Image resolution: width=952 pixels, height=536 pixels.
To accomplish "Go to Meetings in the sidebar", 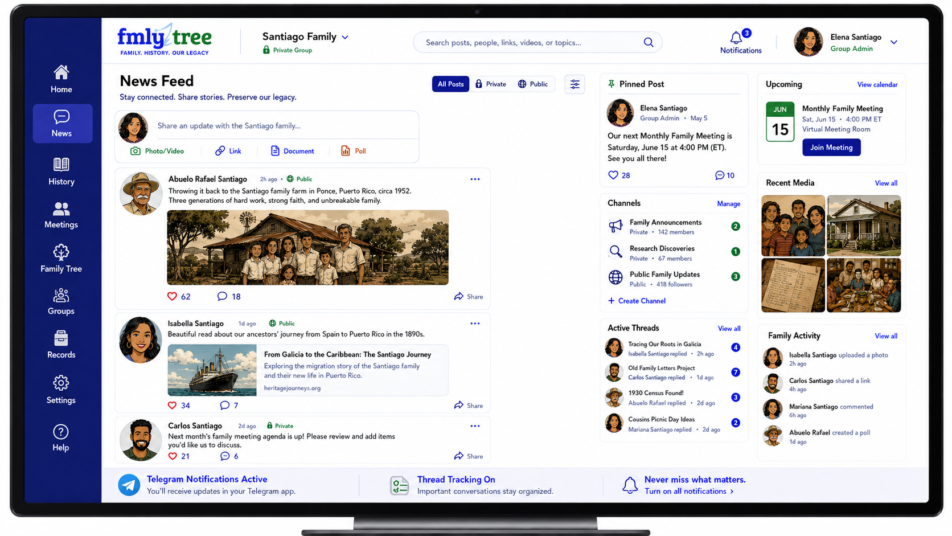I will [61, 215].
